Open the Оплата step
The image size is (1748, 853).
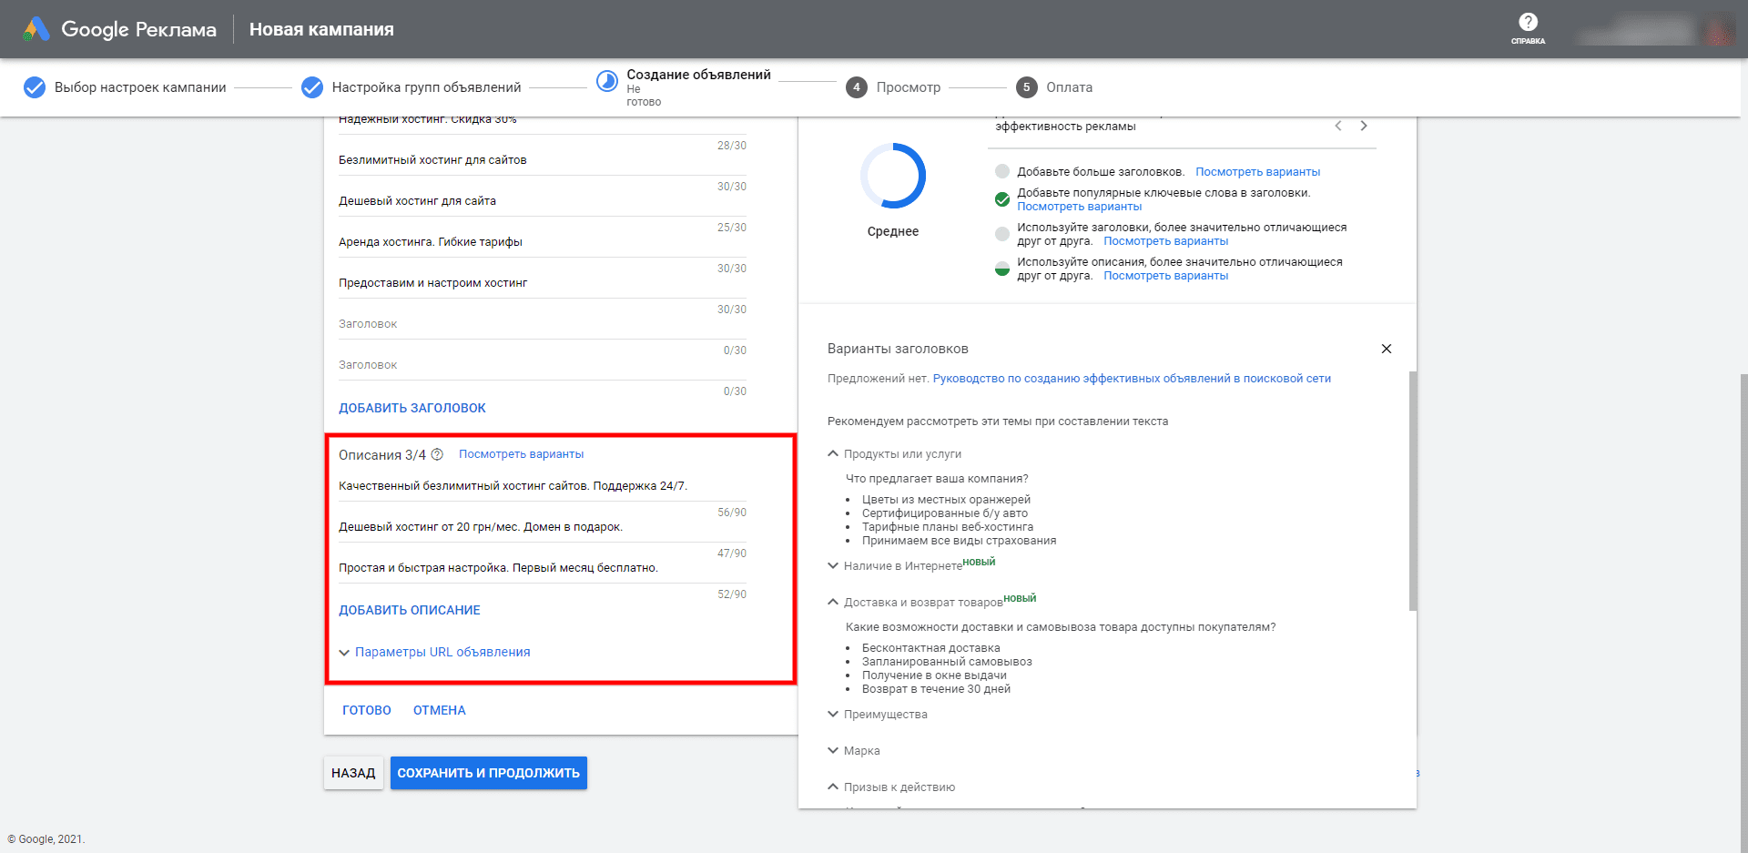[1069, 87]
